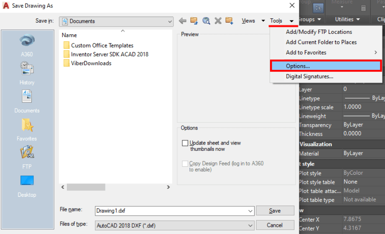Click the Plot table type Not available value
The width and height of the screenshot is (385, 234).
(x=360, y=199)
